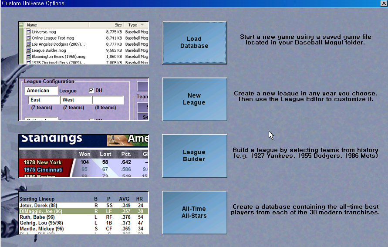This screenshot has height=247, width=388.
Task: Close the Custom Universe Options window
Action: coord(384,3)
